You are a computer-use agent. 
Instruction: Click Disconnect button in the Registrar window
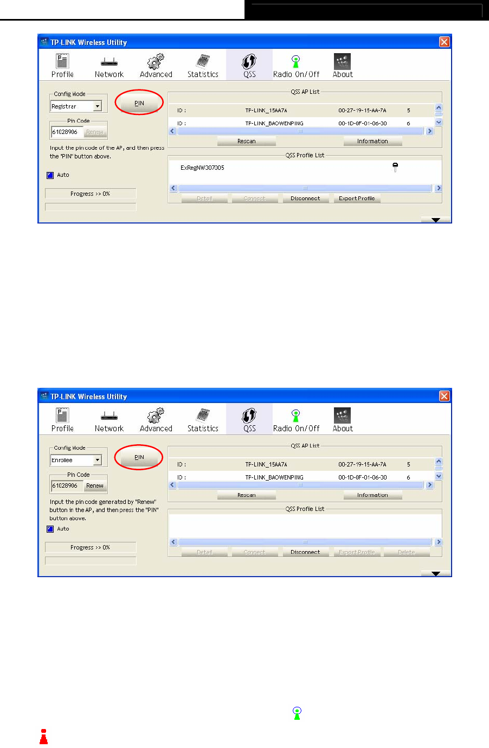[x=305, y=199]
